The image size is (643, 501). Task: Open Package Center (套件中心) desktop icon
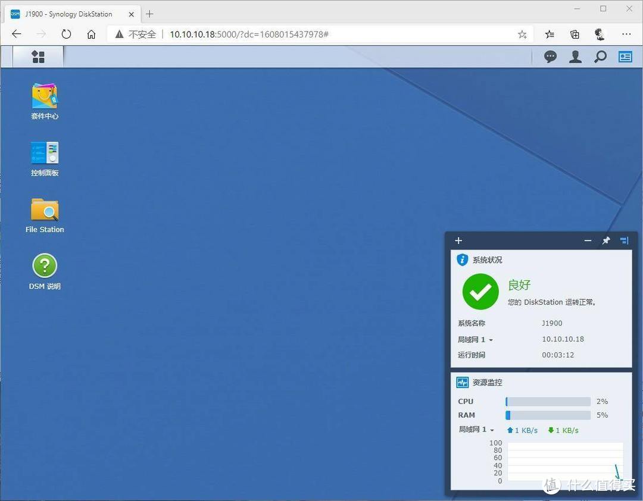[x=45, y=101]
